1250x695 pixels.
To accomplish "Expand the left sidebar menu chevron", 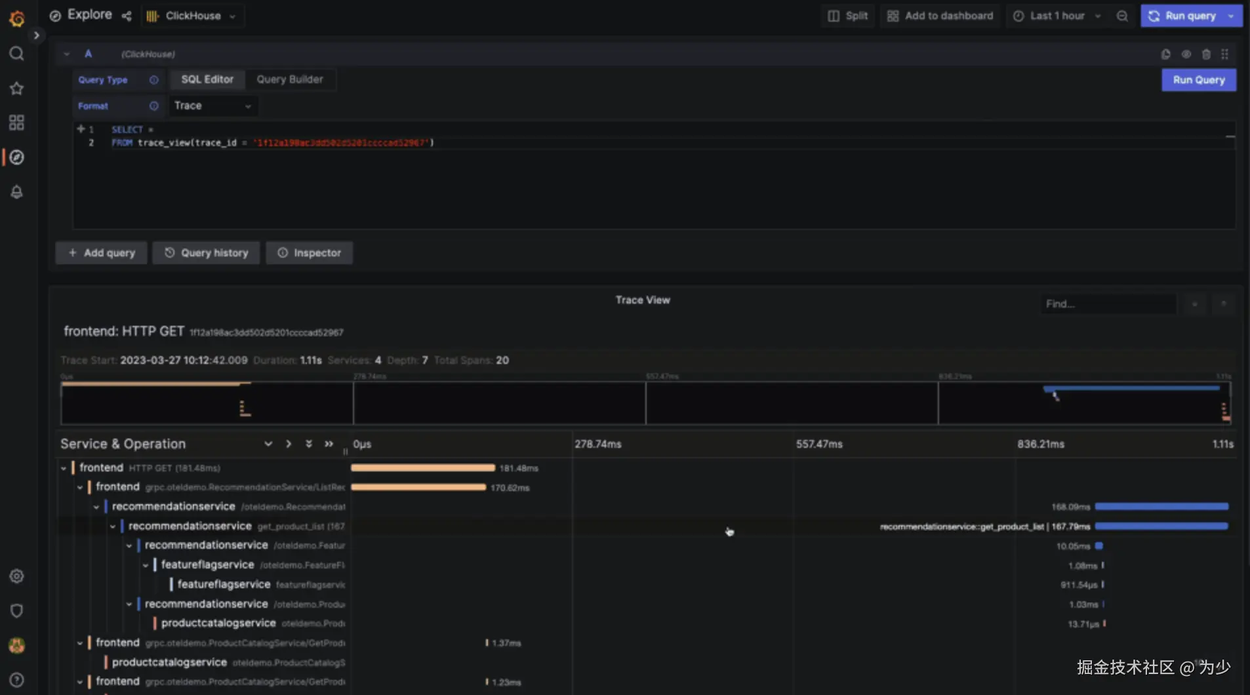I will pos(37,35).
